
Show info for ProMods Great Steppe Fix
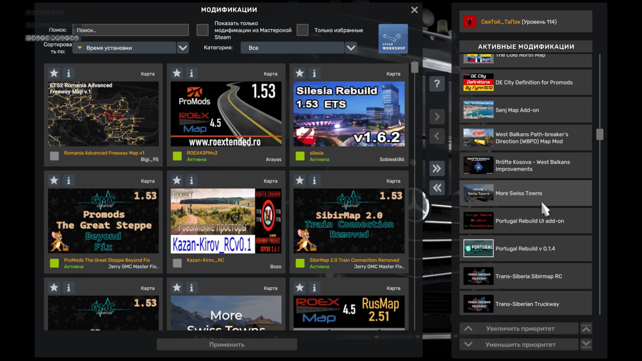tap(69, 180)
